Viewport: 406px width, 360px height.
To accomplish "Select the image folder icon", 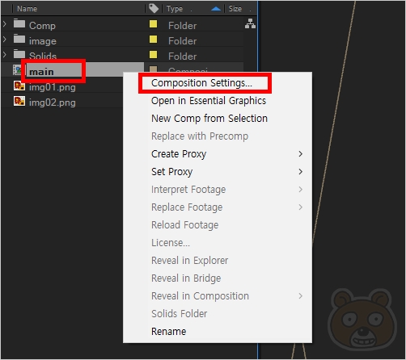I will [x=19, y=39].
